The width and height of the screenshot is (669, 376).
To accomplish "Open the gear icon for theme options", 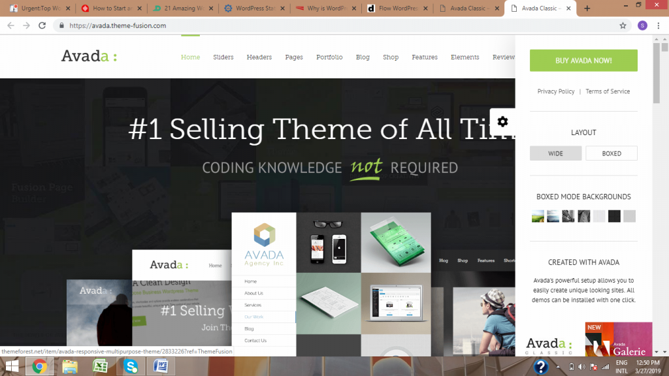I will (x=502, y=121).
